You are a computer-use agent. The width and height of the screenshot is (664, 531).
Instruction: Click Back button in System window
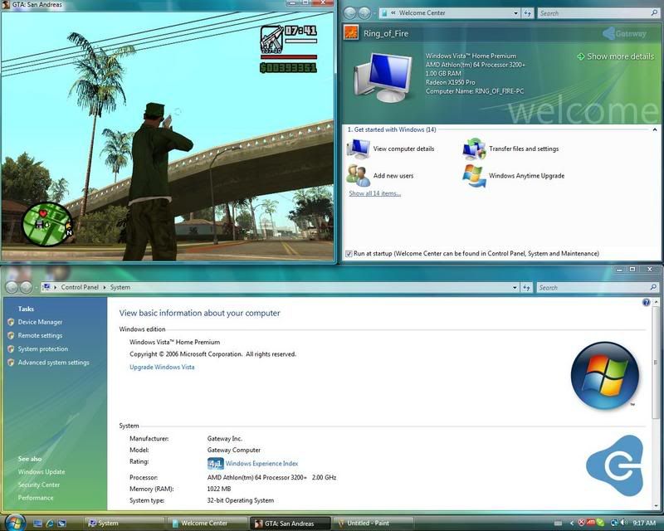tap(12, 288)
